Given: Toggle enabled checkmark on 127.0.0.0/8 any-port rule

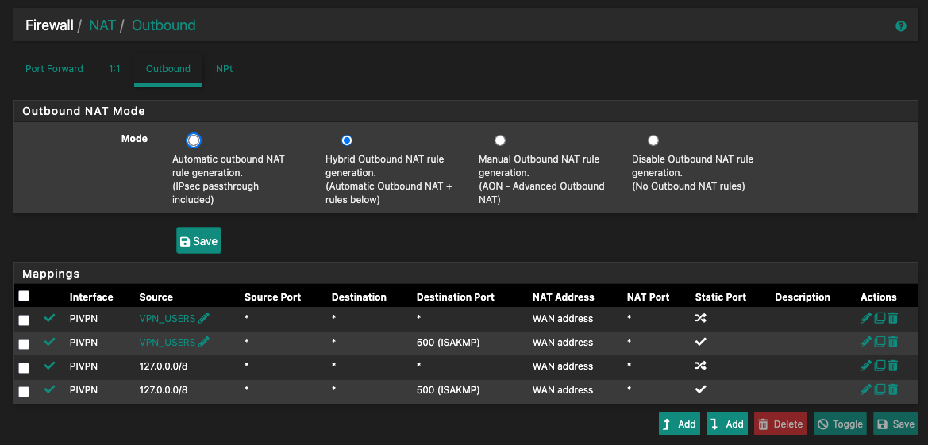Looking at the screenshot, I should point(50,366).
